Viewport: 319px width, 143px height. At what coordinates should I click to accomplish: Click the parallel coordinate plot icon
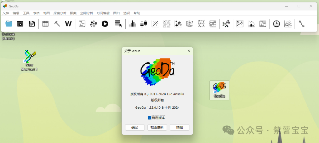pos(201,24)
